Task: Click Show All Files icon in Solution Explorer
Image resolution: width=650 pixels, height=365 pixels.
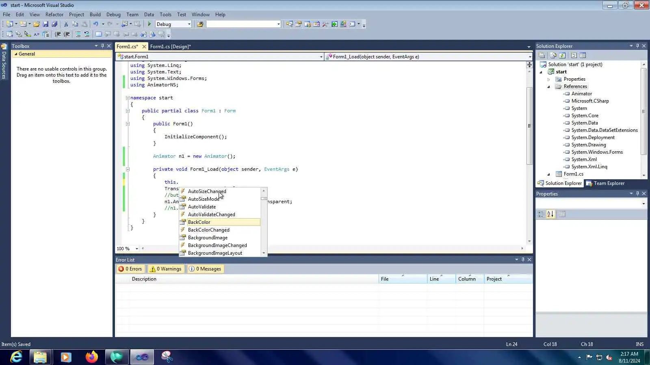Action: click(553, 56)
